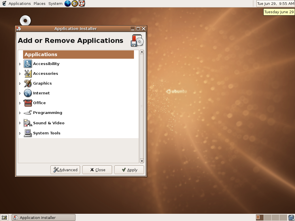Expand the Internet category tree
The height and width of the screenshot is (221, 295).
(20, 93)
